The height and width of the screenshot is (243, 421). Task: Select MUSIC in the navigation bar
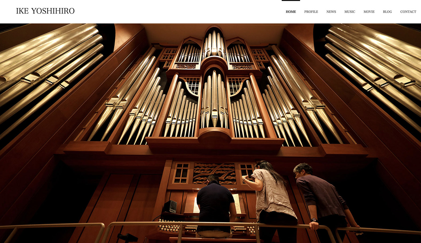(350, 12)
